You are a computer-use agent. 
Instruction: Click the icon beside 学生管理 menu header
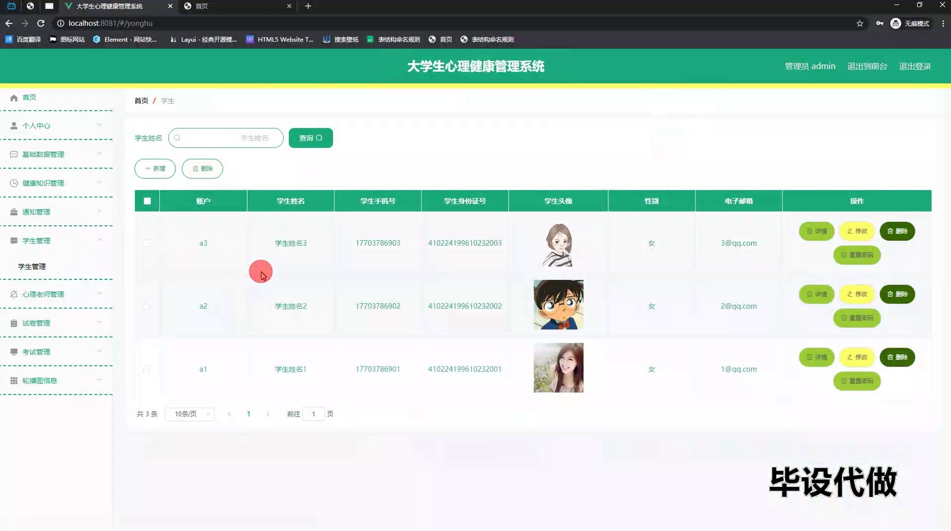(14, 241)
